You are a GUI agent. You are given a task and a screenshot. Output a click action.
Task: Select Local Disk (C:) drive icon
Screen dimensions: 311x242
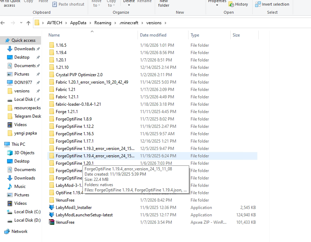[10, 212]
